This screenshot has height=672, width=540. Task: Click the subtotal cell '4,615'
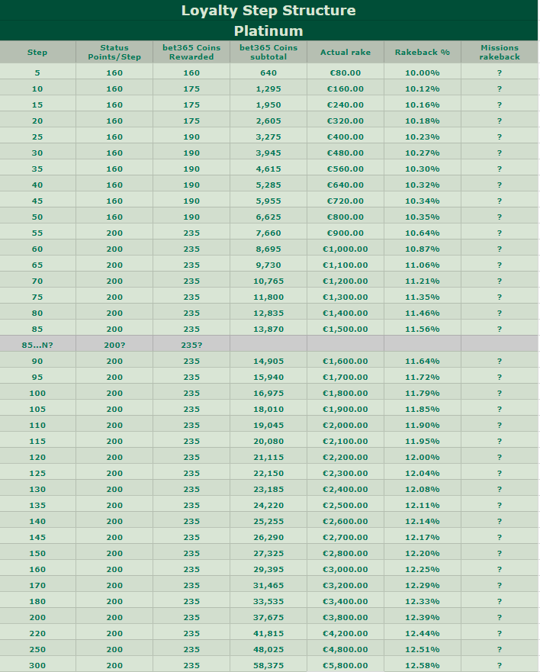(x=268, y=169)
